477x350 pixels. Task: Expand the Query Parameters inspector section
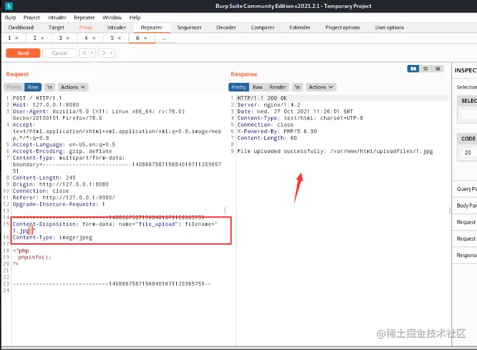pyautogui.click(x=466, y=189)
